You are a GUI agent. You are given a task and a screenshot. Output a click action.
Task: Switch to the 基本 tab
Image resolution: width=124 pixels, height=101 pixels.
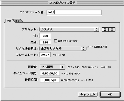click(9, 21)
